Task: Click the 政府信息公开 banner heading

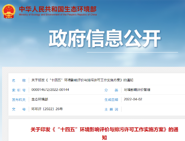Action: point(105,38)
